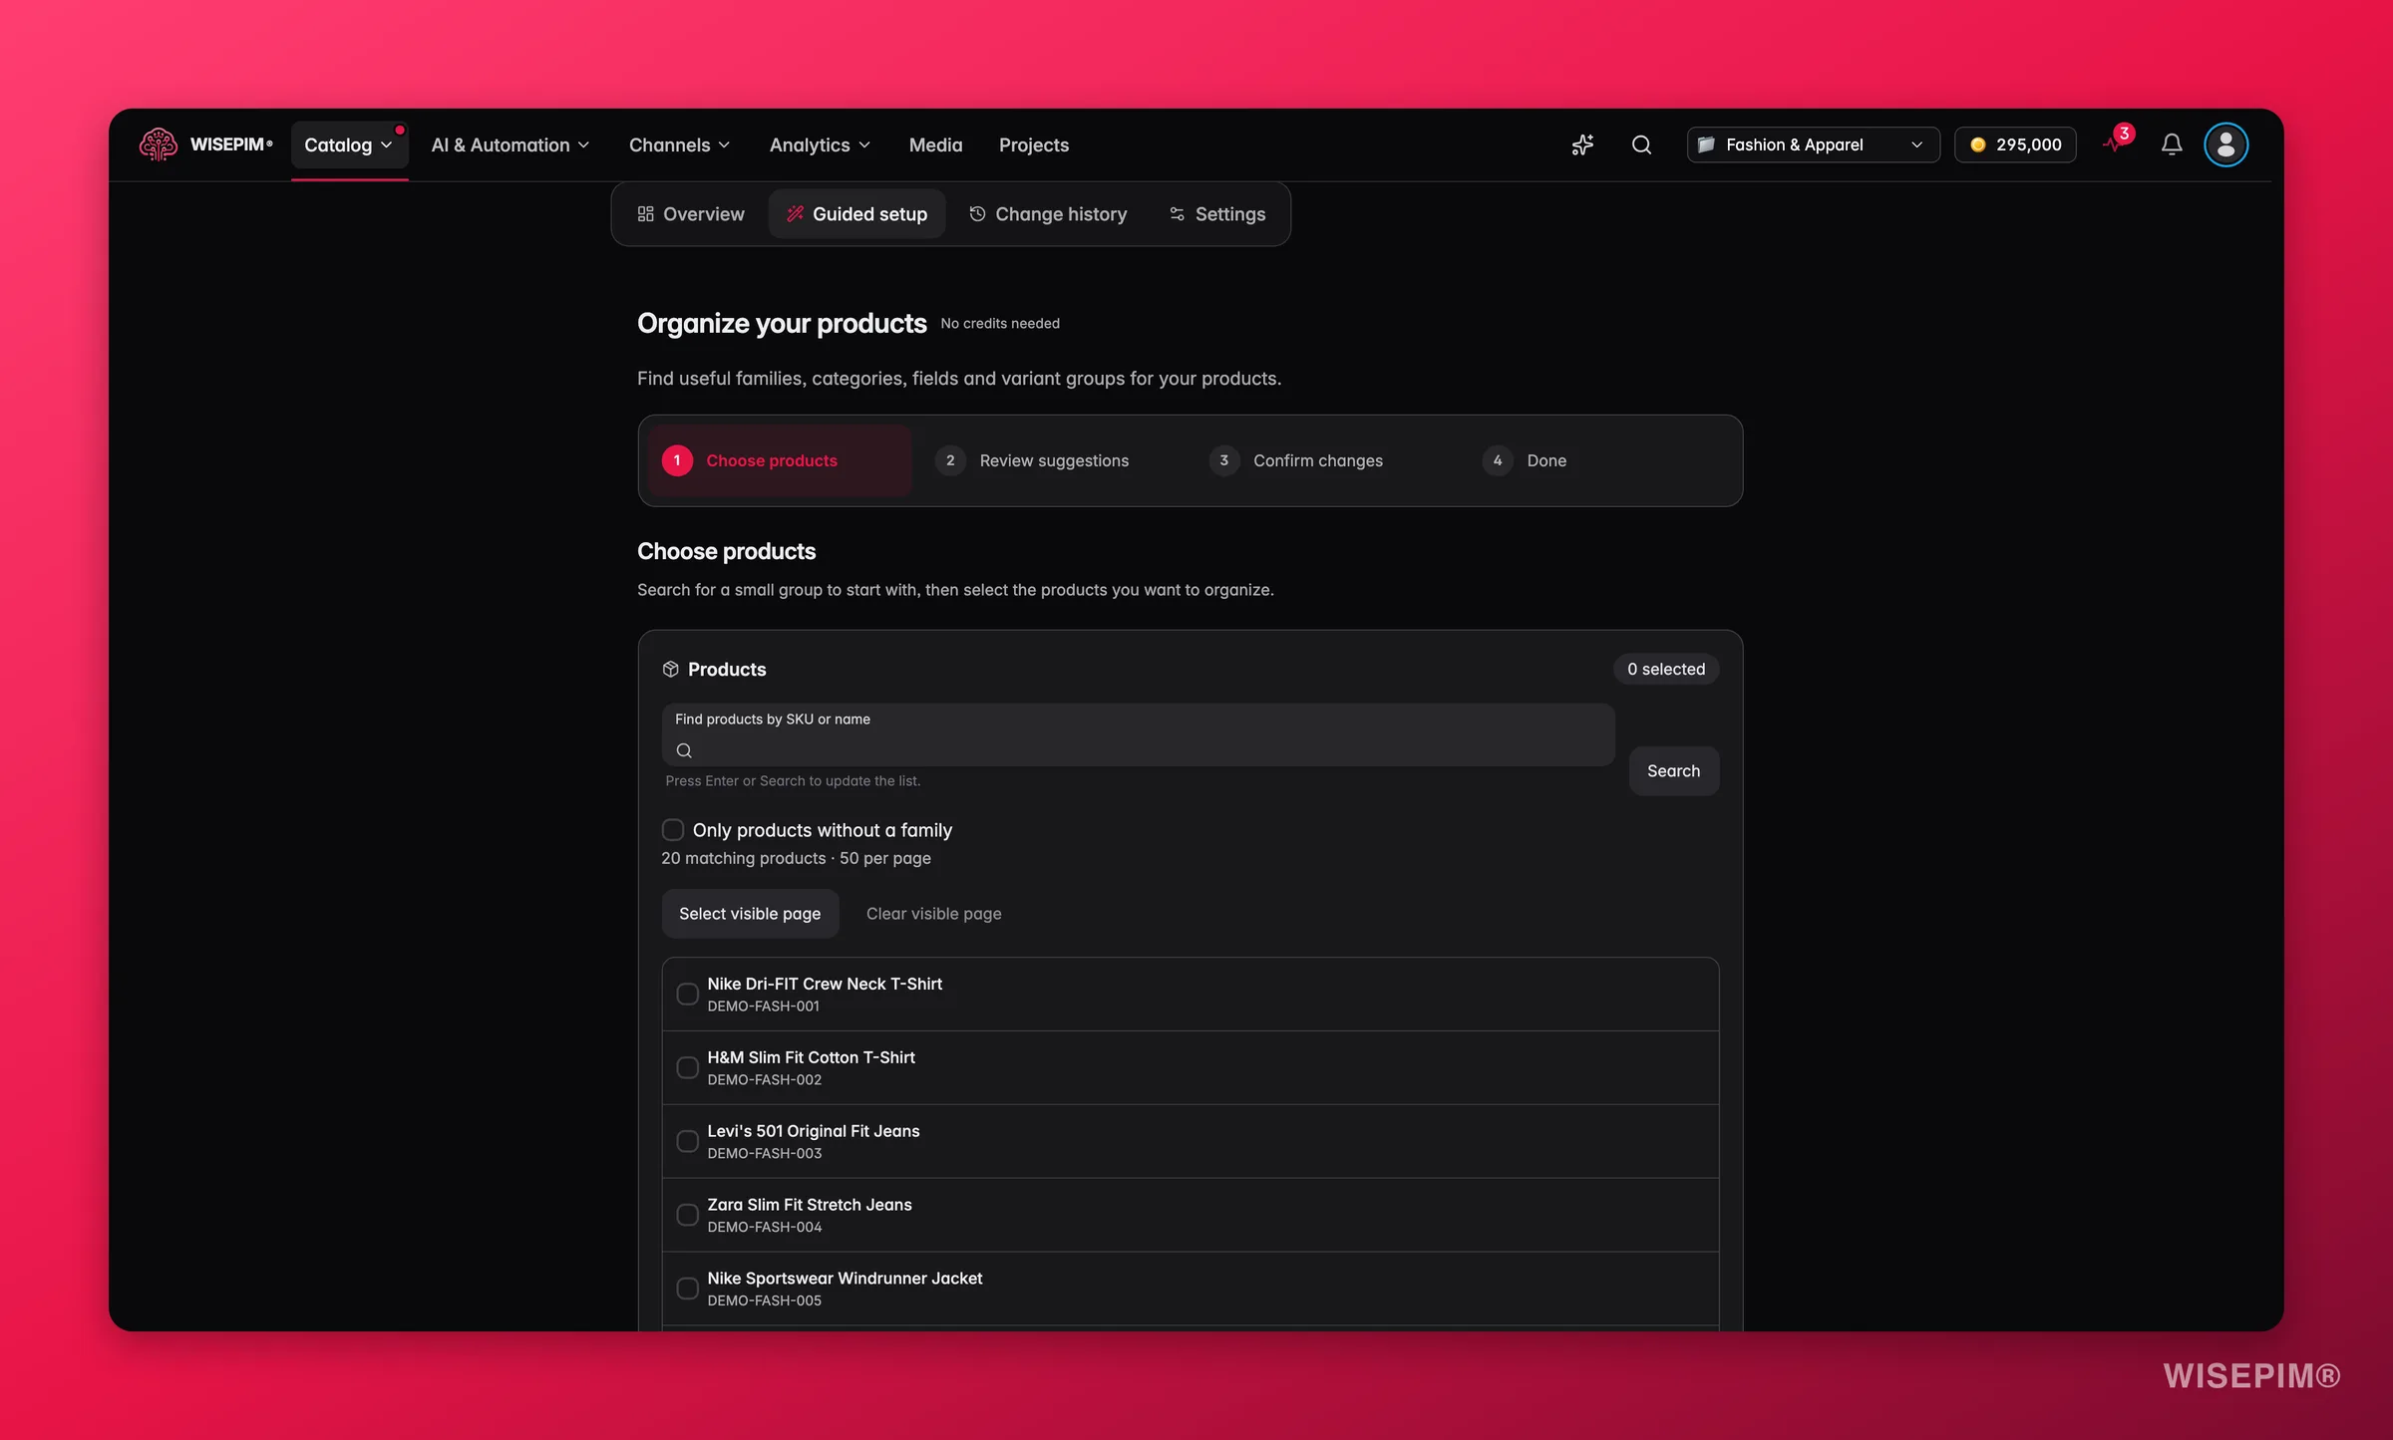Image resolution: width=2393 pixels, height=1440 pixels.
Task: Click the 295,000 credits coin indicator
Action: click(x=2015, y=144)
